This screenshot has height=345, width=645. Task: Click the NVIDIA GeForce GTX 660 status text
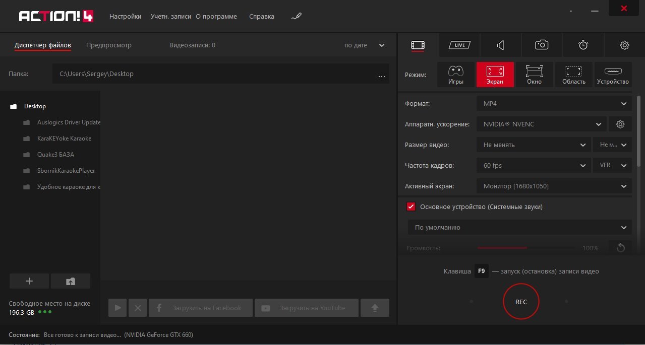159,335
